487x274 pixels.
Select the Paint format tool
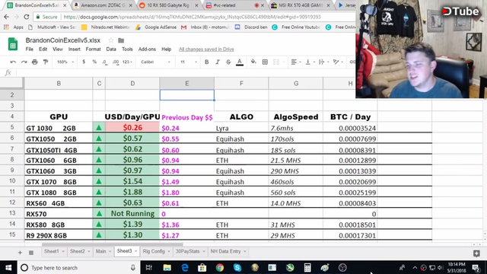tap(46, 62)
